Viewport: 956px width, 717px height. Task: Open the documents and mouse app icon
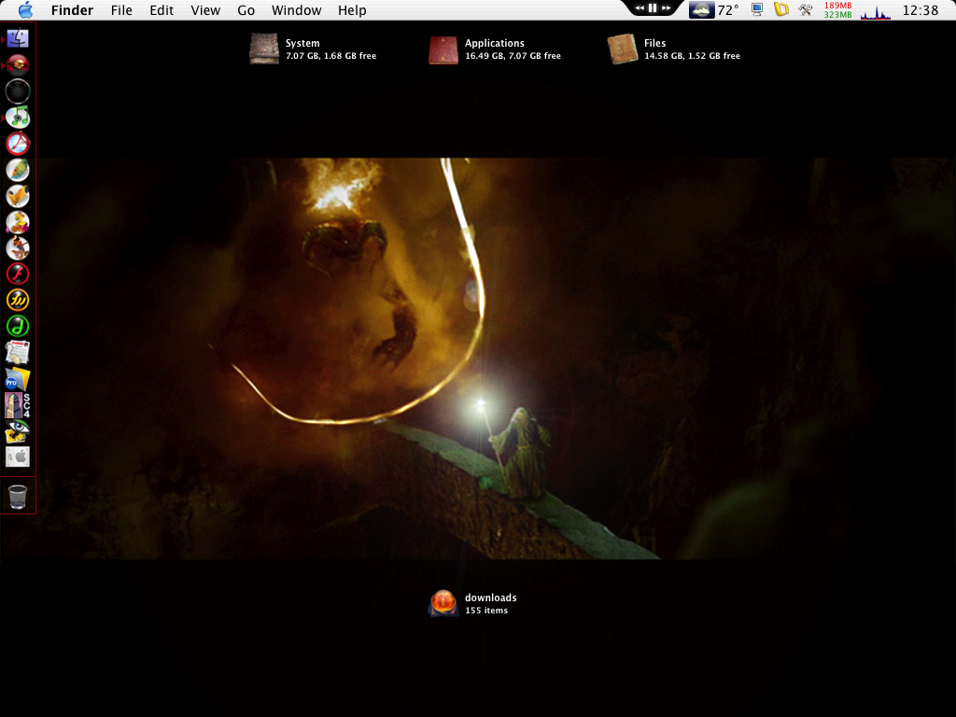click(18, 352)
